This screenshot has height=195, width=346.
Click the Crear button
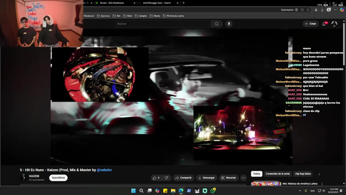[x=310, y=24]
